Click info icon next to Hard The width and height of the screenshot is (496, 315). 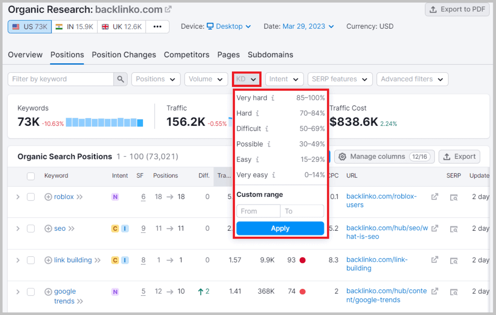(x=257, y=113)
